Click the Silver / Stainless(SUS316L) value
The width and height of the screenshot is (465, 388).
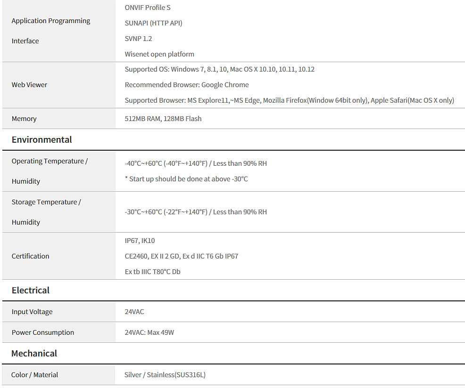(x=165, y=375)
